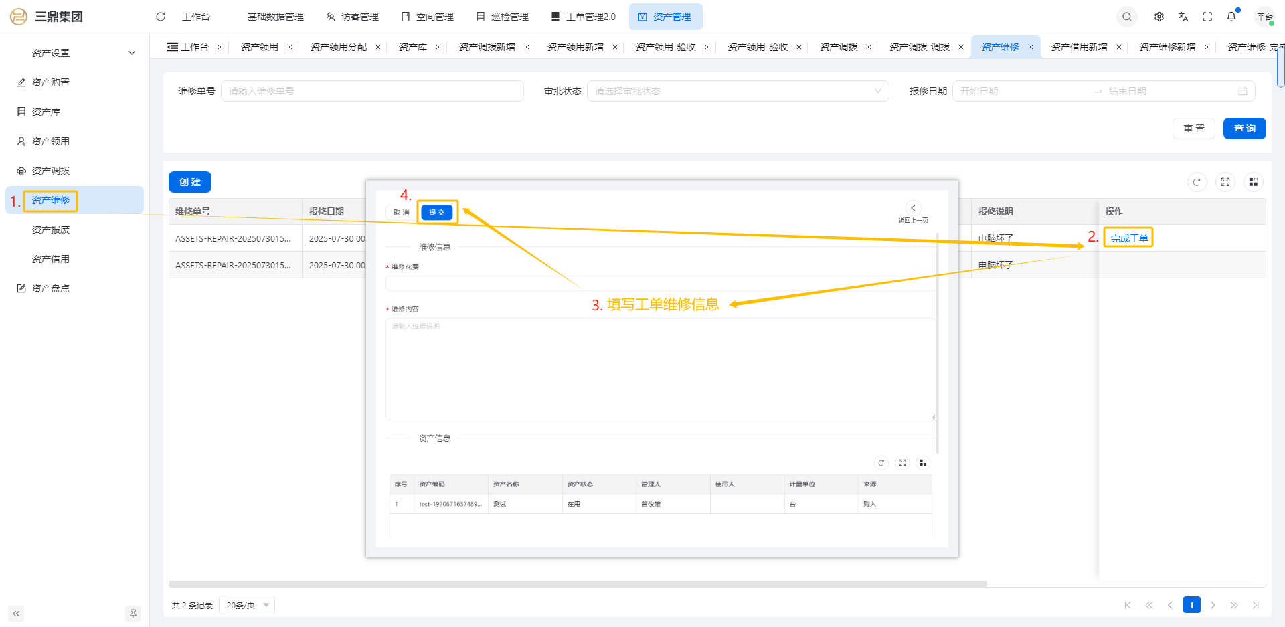Image resolution: width=1285 pixels, height=627 pixels.
Task: Refresh the repair table with reload icon
Action: 1197,182
